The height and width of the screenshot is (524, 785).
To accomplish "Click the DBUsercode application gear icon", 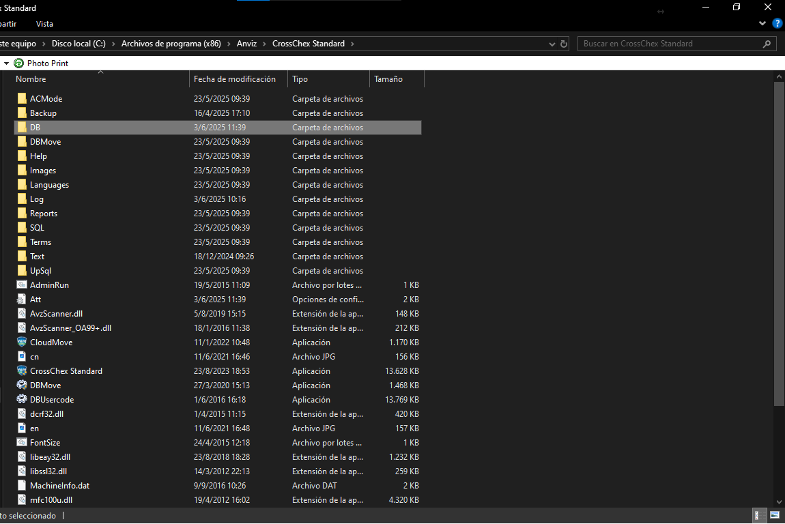I will tap(22, 399).
